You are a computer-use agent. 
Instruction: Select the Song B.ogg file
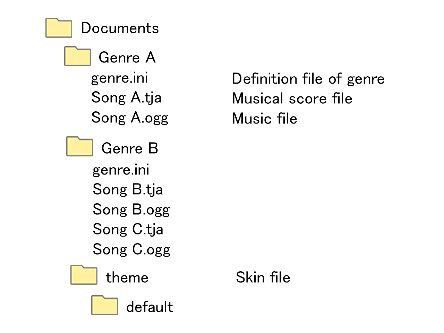pyautogui.click(x=131, y=210)
